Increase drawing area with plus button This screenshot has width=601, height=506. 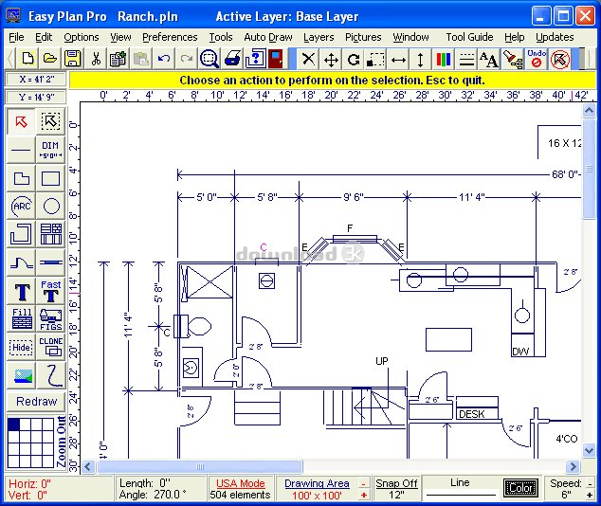[x=364, y=496]
